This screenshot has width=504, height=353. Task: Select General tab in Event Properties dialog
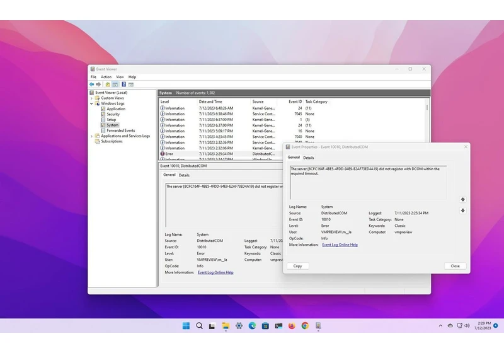[294, 157]
